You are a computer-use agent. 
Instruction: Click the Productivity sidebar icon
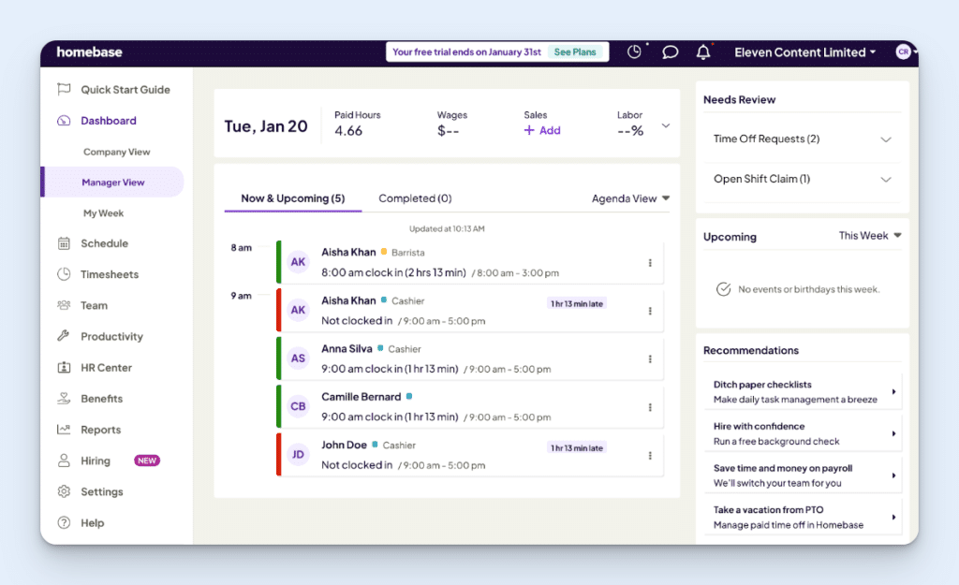coord(63,336)
